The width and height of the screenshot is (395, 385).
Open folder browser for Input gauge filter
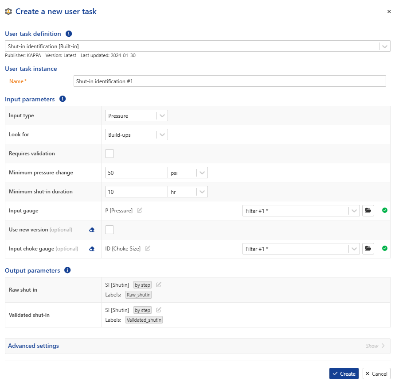click(x=368, y=211)
